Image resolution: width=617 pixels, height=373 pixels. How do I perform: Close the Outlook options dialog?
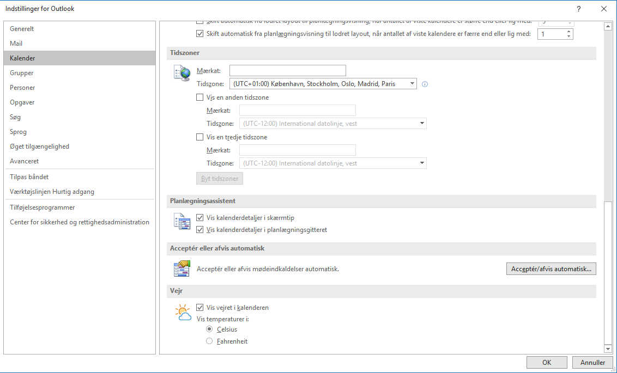click(x=603, y=9)
